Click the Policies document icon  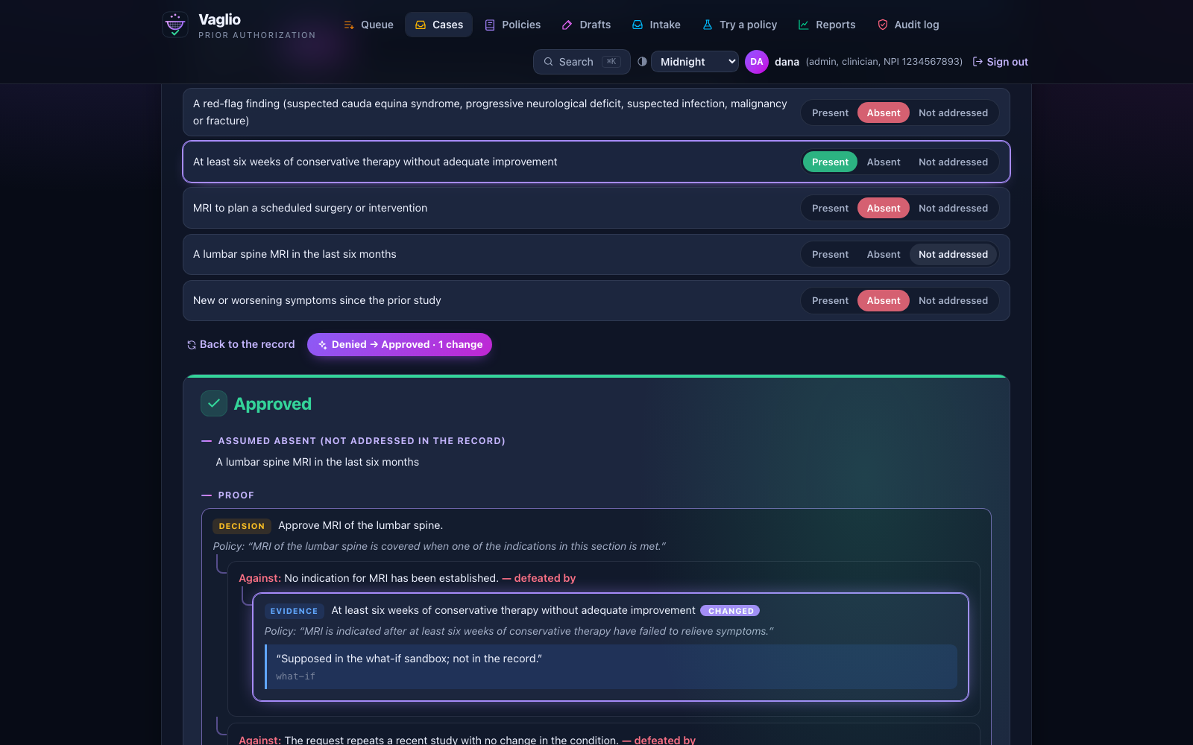tap(490, 25)
